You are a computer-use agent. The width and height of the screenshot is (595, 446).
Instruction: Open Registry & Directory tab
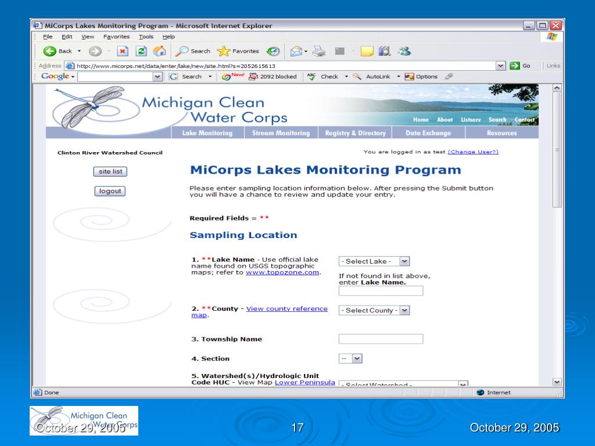click(x=355, y=133)
